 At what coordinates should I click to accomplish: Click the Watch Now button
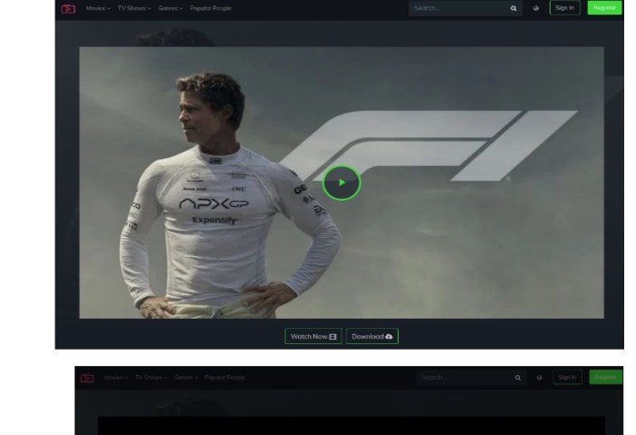[x=313, y=337]
